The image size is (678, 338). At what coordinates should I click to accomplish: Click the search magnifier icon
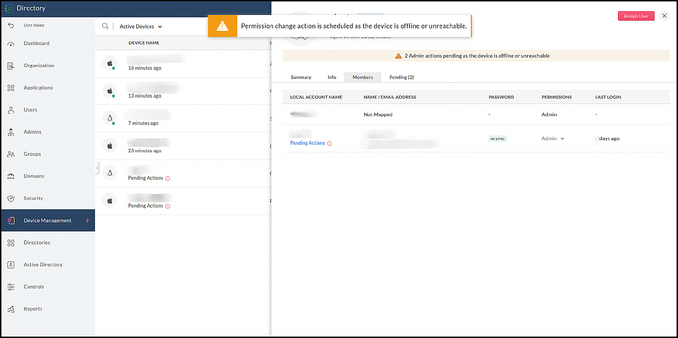105,26
